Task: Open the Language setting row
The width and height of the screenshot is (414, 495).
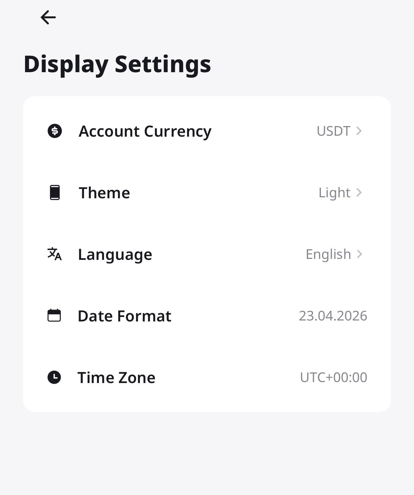Action: 115,254
